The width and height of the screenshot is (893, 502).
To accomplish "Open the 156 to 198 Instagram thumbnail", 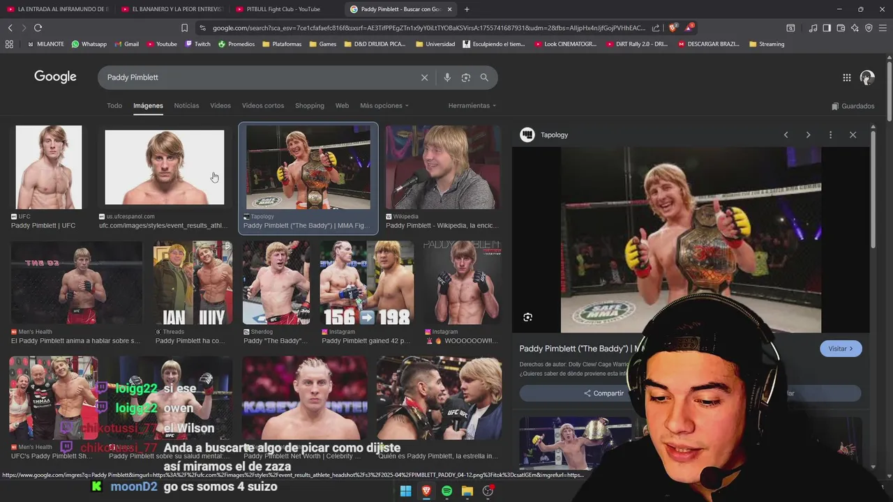I will [367, 282].
